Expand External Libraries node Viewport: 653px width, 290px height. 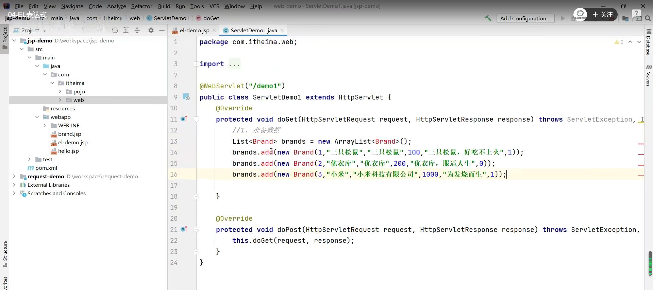coord(14,185)
